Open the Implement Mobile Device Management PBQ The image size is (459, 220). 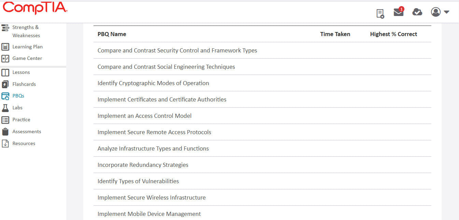click(149, 214)
